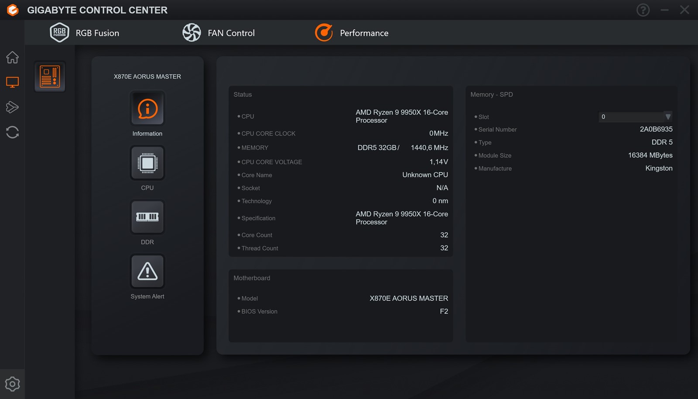Click the CPU CORE CLOCK label

[268, 134]
